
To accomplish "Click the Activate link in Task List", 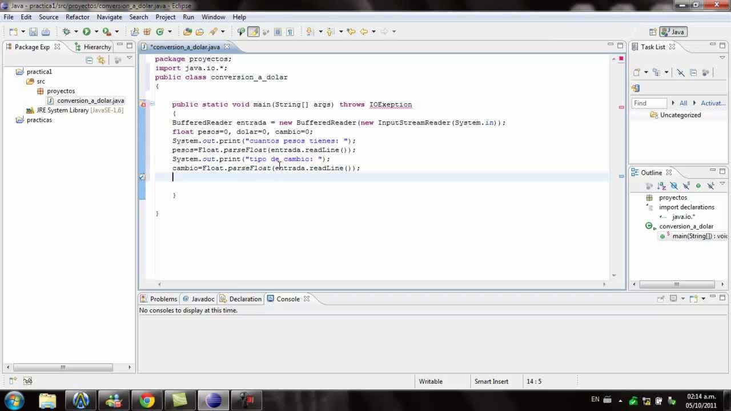I will pos(713,103).
